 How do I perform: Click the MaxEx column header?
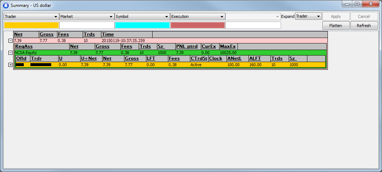pos(228,47)
